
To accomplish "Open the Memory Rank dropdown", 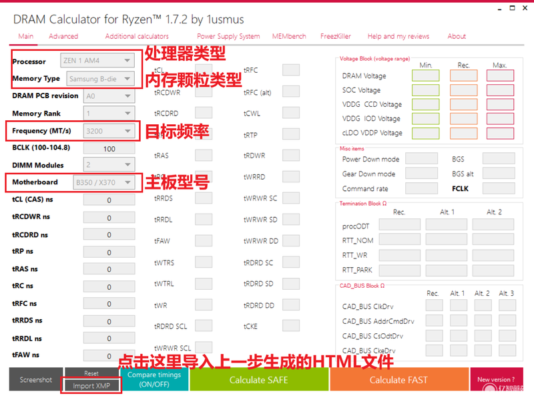I will (x=109, y=114).
